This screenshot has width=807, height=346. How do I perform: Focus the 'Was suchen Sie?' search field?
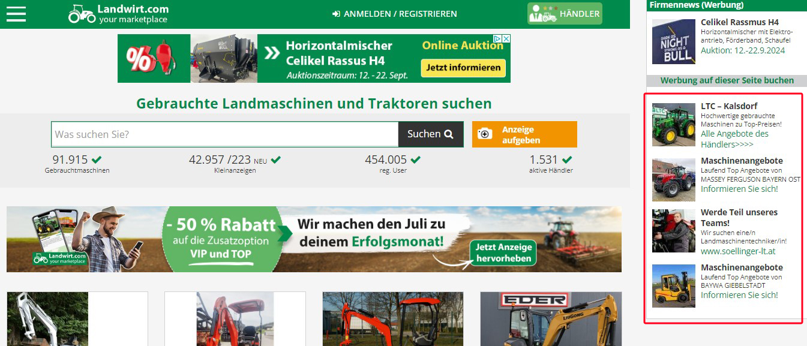point(225,134)
